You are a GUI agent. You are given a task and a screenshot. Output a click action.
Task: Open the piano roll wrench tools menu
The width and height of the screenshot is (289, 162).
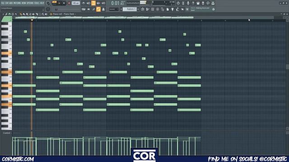[6, 14]
